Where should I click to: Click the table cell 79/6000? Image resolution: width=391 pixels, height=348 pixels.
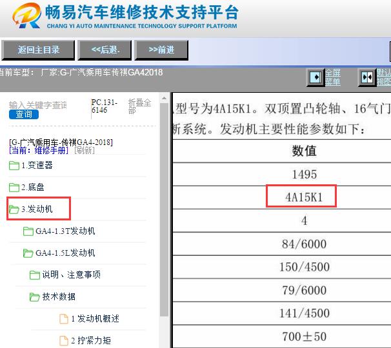click(x=305, y=290)
